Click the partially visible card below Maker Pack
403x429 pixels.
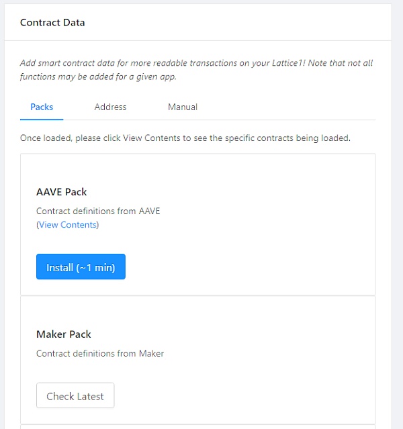coord(197,426)
